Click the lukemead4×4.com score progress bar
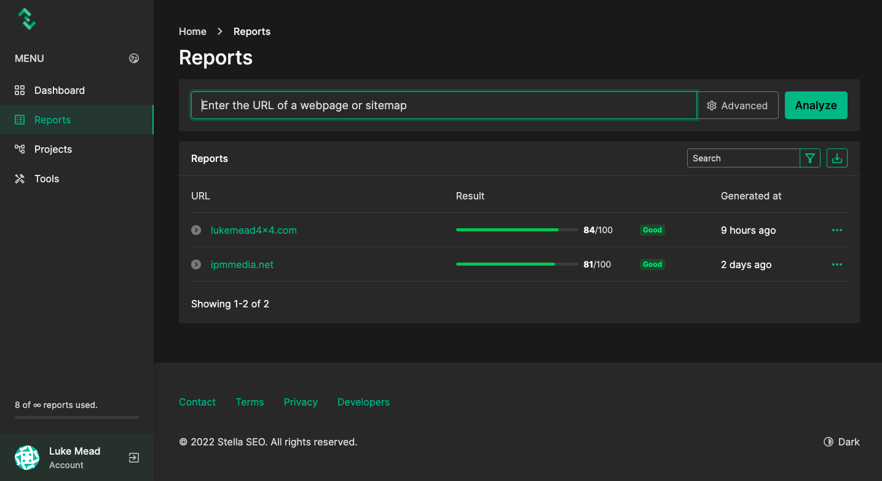 (516, 230)
